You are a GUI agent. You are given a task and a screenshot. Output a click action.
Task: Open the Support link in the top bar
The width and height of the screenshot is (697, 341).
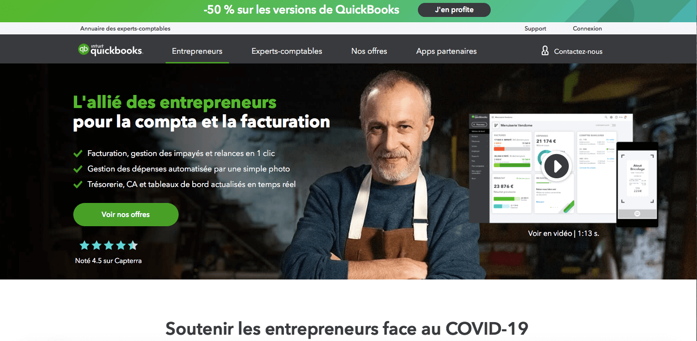coord(535,29)
